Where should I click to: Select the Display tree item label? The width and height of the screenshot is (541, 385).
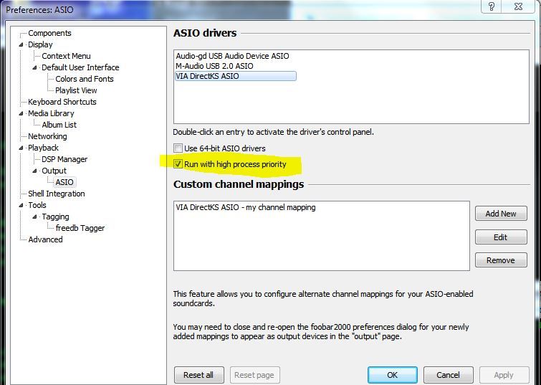40,44
